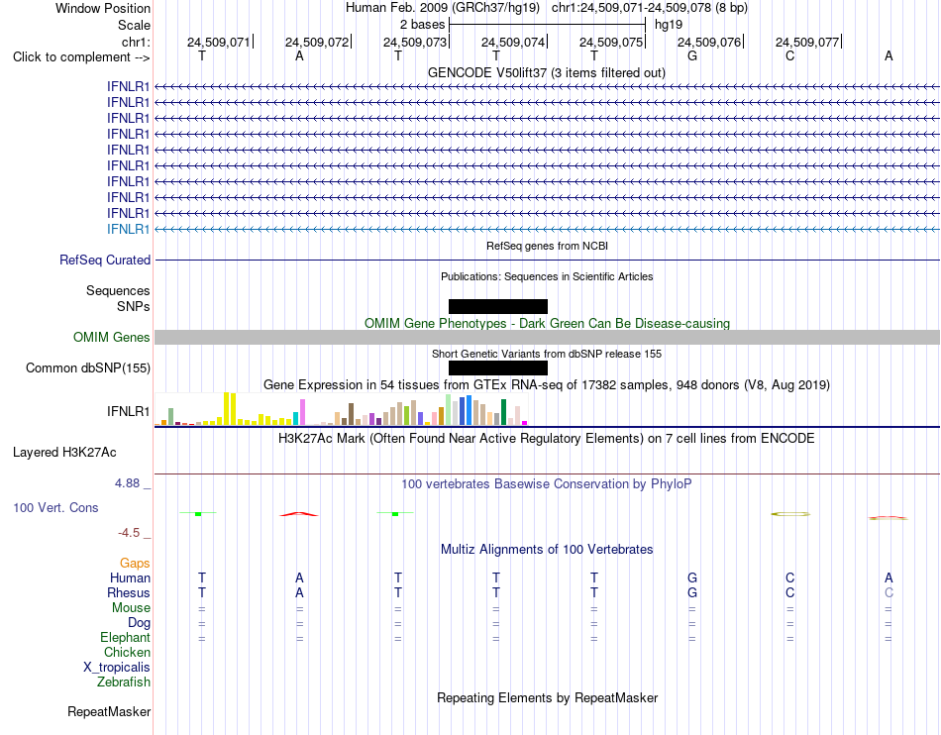Click the RepeatMasker side label
Screen dimensions: 941x735
point(109,711)
